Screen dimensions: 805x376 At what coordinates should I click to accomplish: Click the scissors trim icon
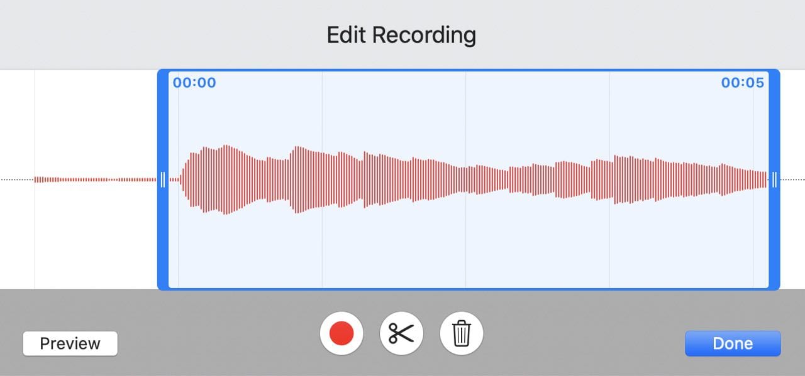tap(401, 333)
